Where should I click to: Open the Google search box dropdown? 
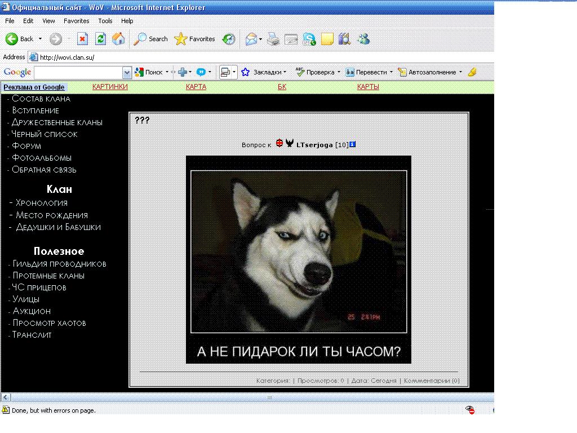click(127, 73)
